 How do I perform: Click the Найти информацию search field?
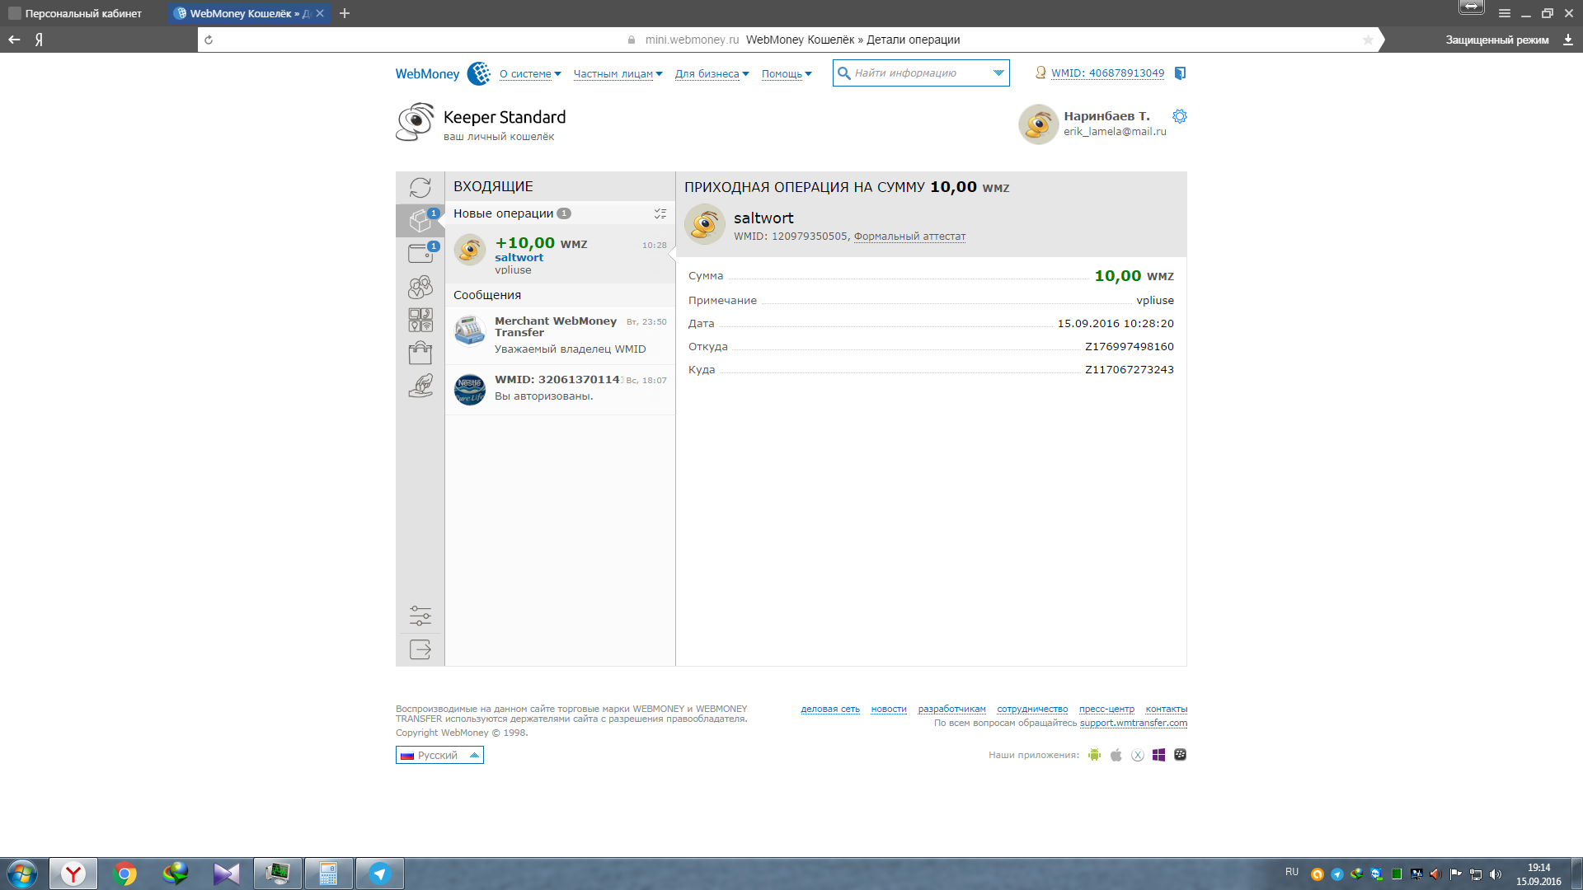920,73
